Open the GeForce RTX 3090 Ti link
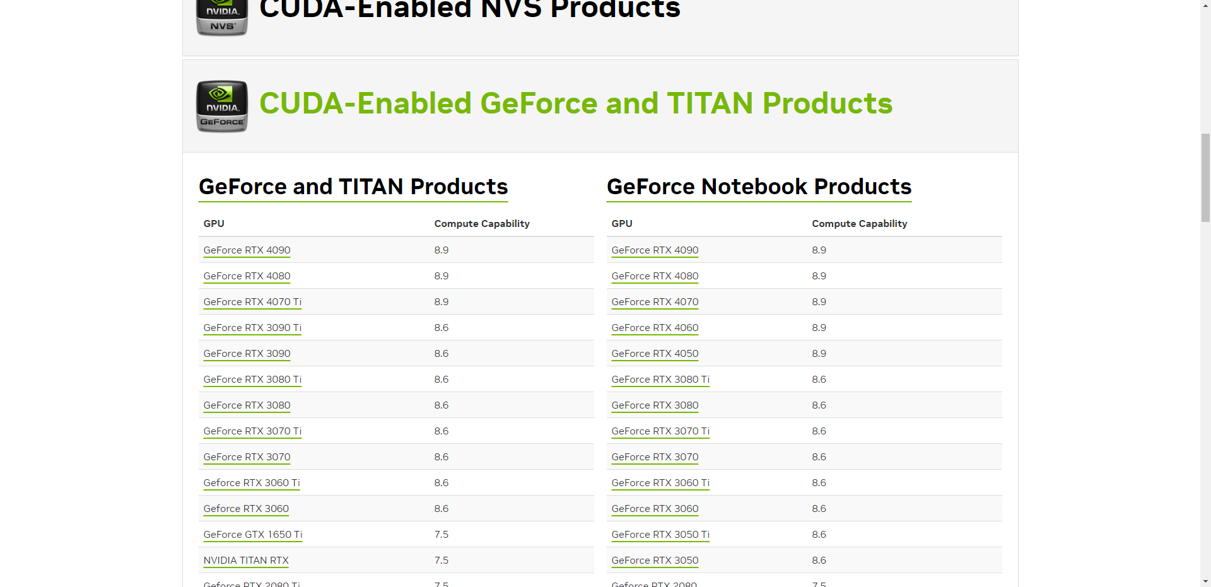This screenshot has width=1211, height=587. (252, 327)
